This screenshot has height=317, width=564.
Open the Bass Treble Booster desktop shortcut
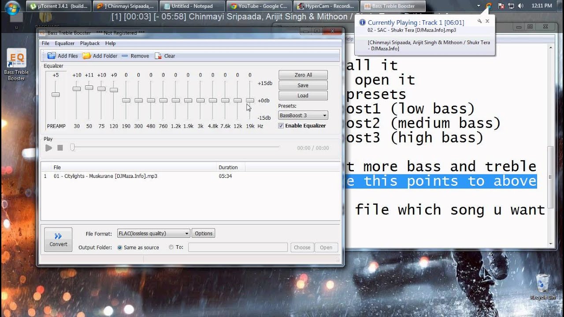pos(16,65)
